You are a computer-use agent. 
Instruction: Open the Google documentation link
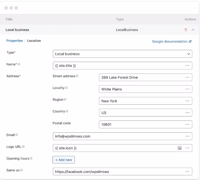pos(172,42)
